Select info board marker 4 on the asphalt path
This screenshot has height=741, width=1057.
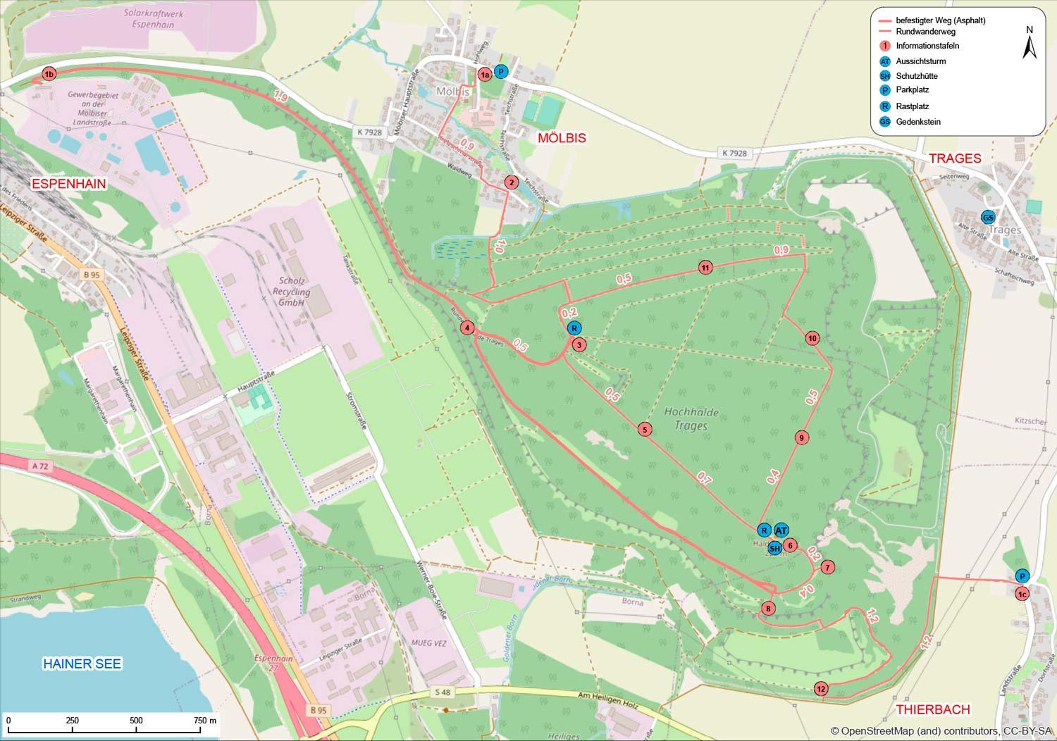point(466,328)
